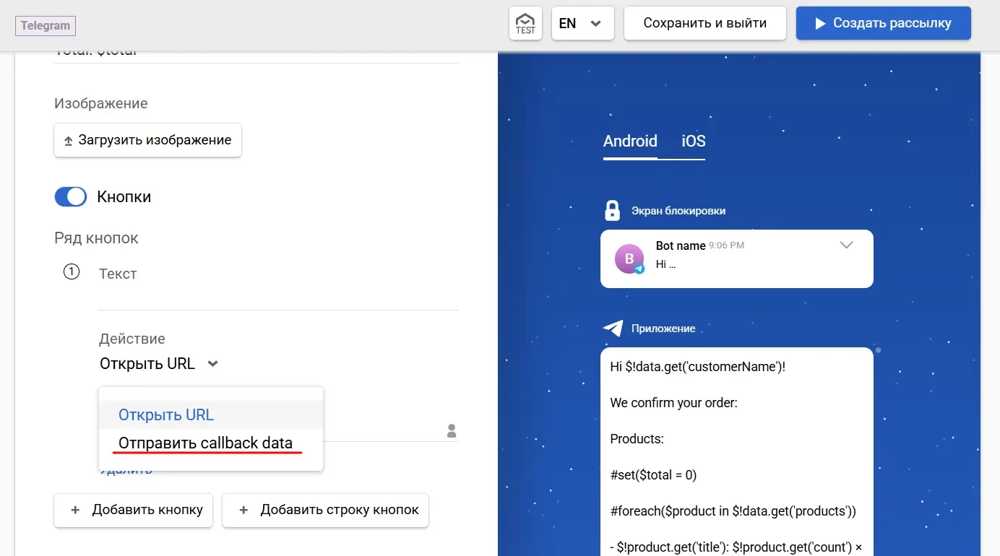The height and width of the screenshot is (556, 1000).
Task: Click the Удалить link below the menu
Action: [124, 469]
